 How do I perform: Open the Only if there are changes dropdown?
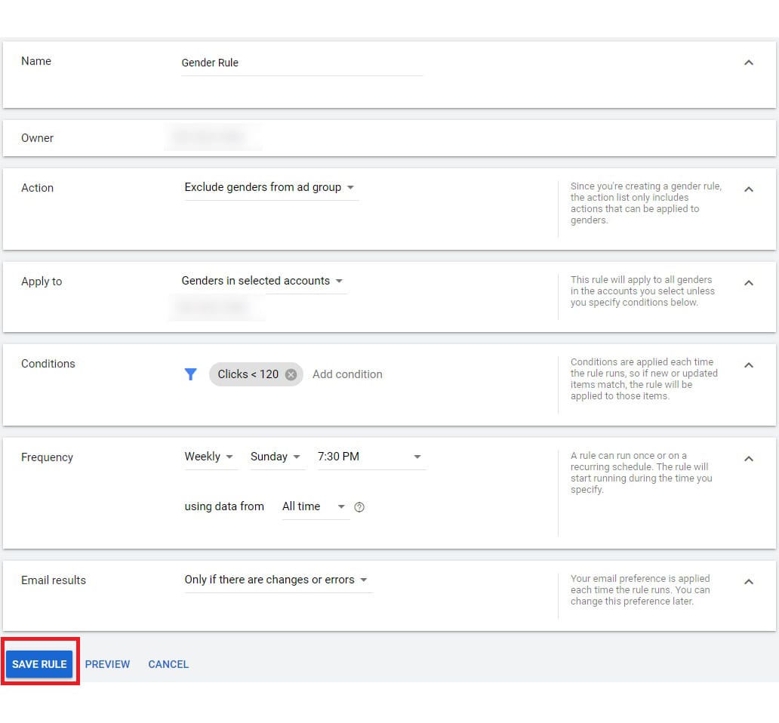coord(276,580)
